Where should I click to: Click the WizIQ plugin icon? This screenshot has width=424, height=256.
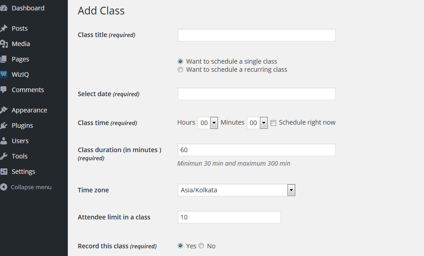click(4, 74)
